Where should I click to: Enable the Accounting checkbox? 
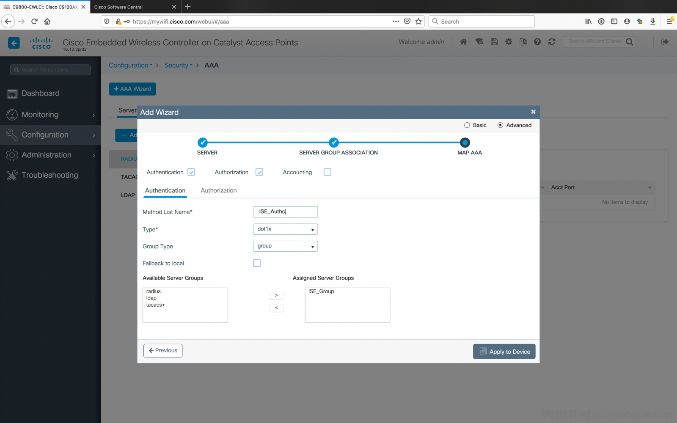coord(327,172)
